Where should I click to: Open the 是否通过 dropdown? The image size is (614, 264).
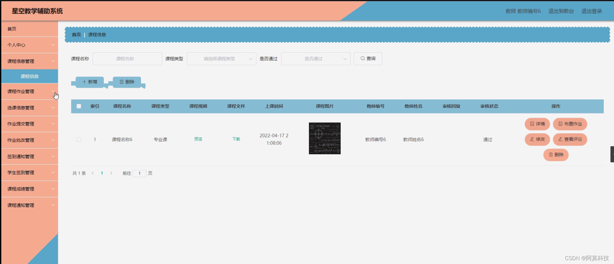point(316,59)
